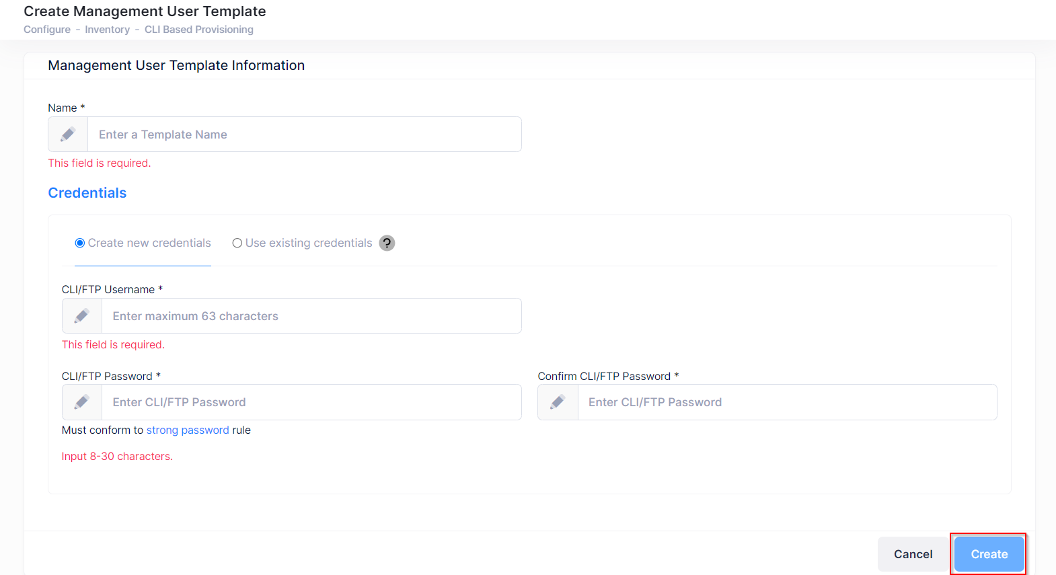Navigate to CLI Based Provisioning breadcrumb

pos(199,30)
